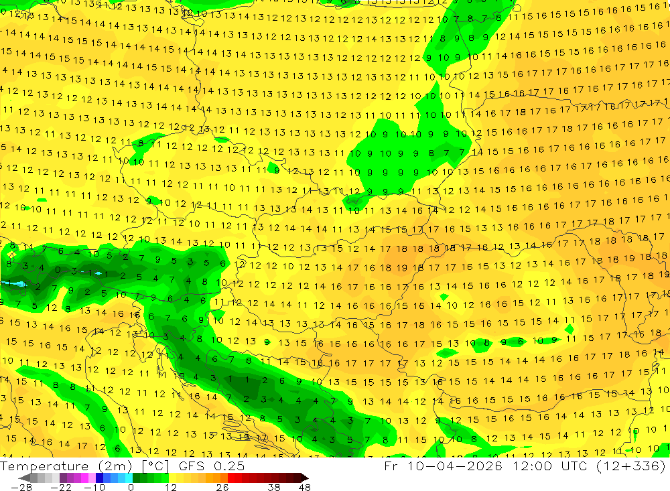Click the "Temperature (2m)" title text
Image resolution: width=670 pixels, height=491 pixels.
[x=66, y=466]
